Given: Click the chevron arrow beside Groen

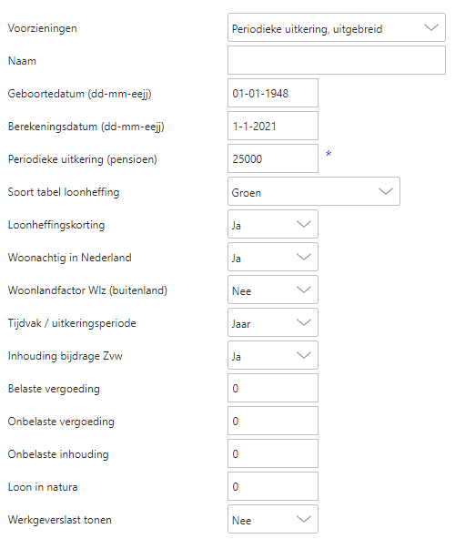Looking at the screenshot, I should [386, 191].
